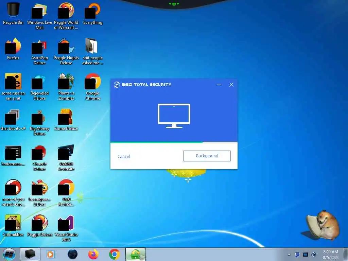Open Chrome from the taskbar
Image resolution: width=348 pixels, height=261 pixels.
[114, 254]
